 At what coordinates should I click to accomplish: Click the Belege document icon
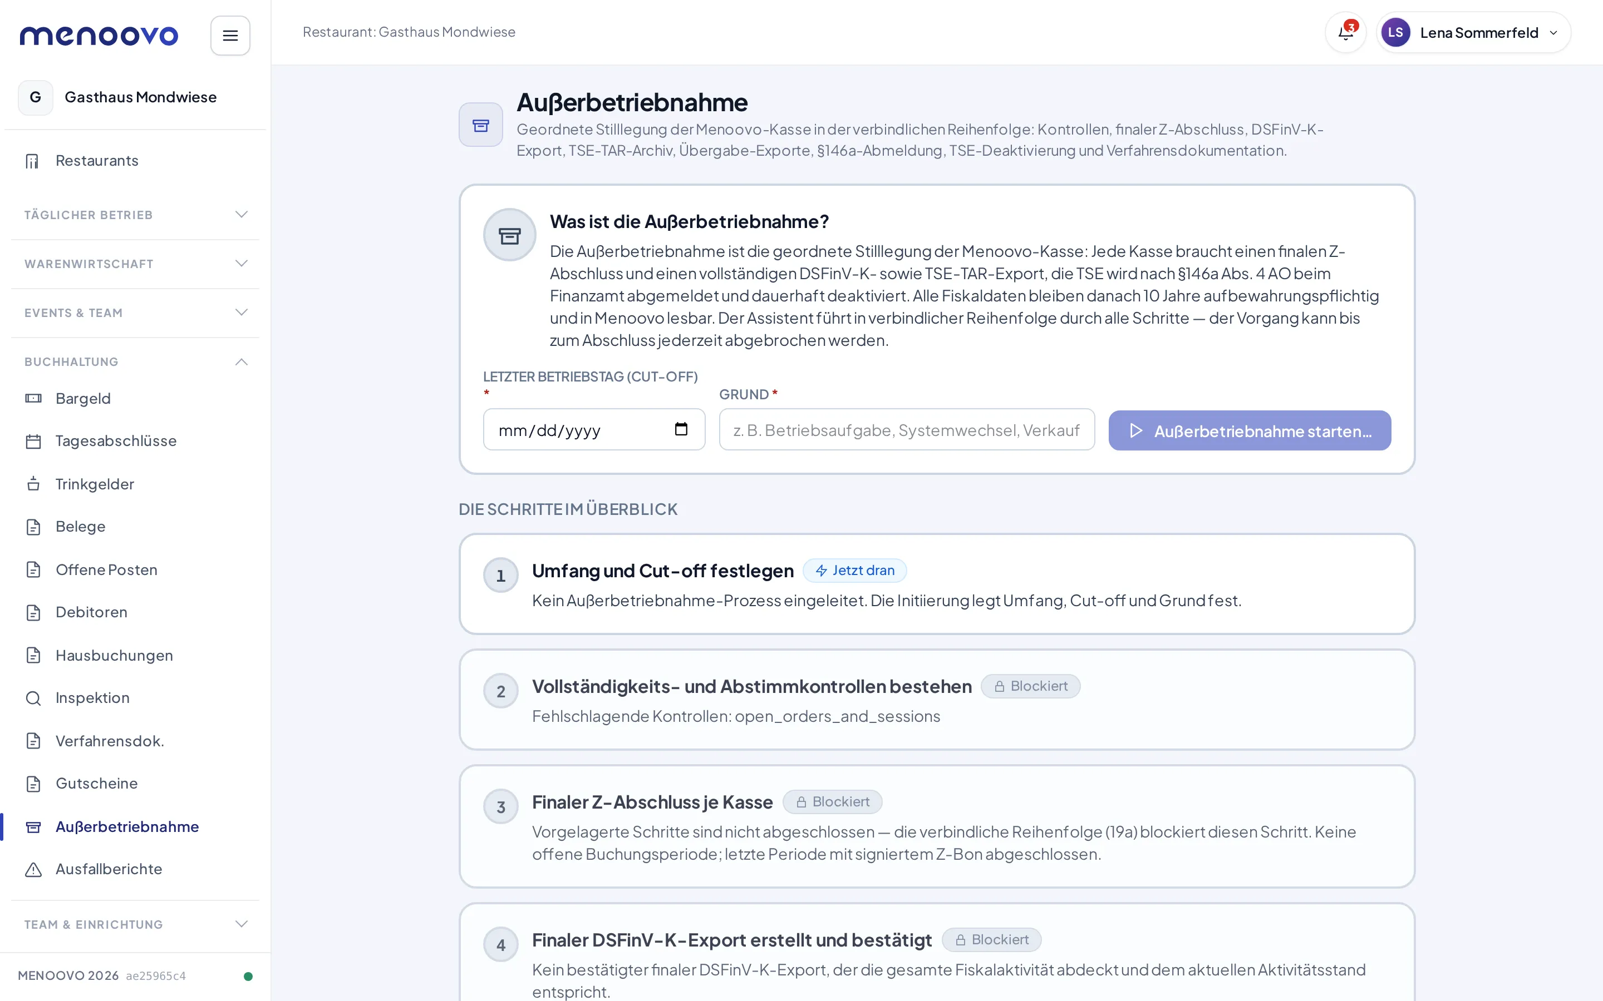pyautogui.click(x=33, y=527)
